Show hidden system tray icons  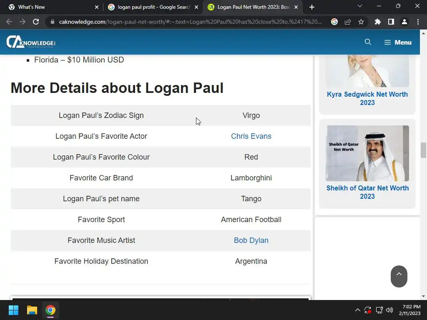coord(357,310)
